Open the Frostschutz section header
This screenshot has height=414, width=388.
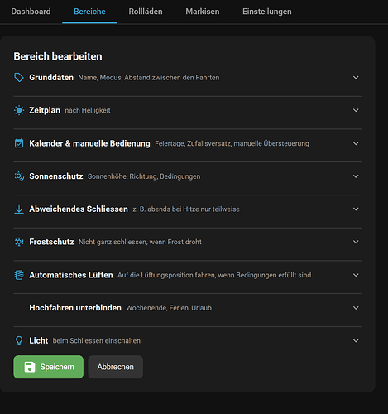pos(188,242)
